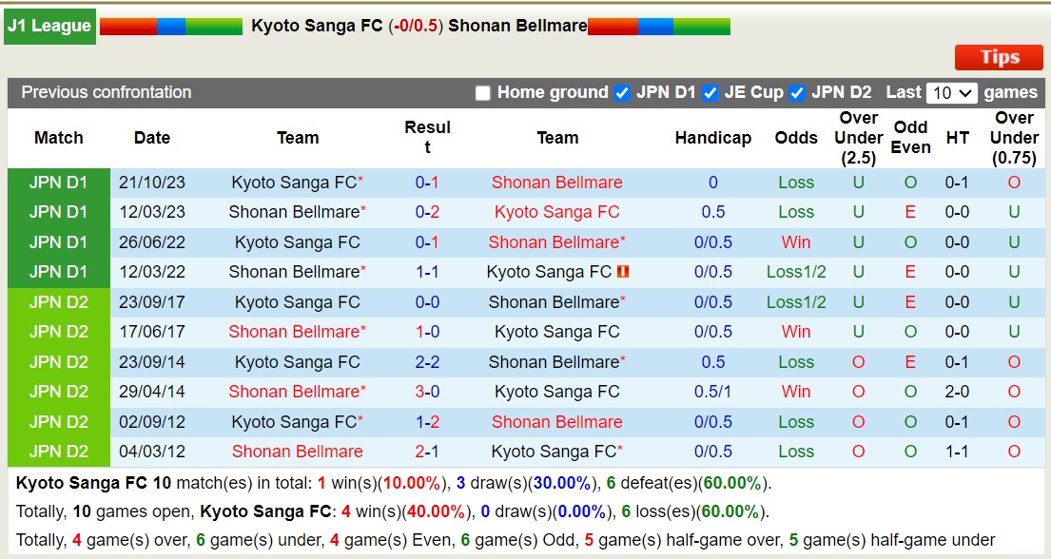This screenshot has height=559, width=1051.
Task: Click Shonan Bellmare's colored form bar
Action: [x=658, y=26]
